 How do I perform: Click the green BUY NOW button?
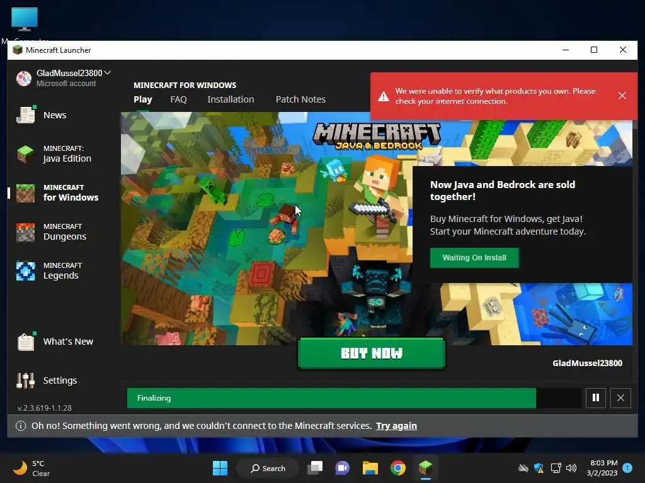(x=372, y=353)
